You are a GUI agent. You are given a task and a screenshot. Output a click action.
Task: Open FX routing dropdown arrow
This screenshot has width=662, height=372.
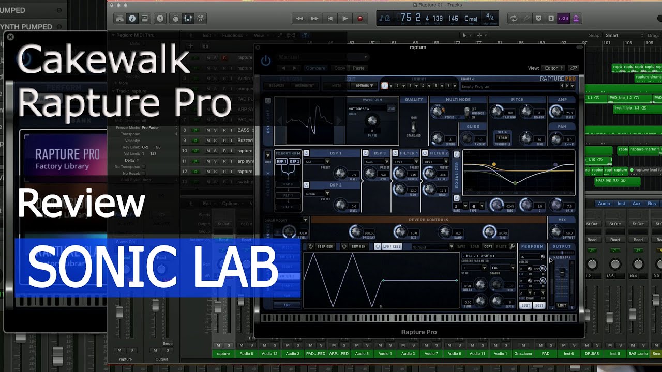point(268,155)
